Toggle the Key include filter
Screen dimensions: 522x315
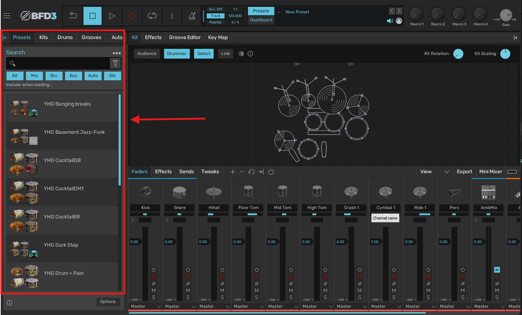[73, 76]
